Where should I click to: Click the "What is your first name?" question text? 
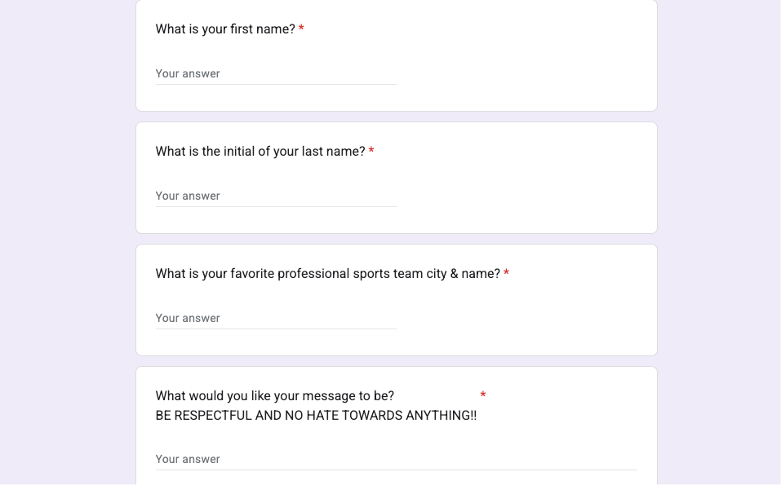tap(225, 29)
